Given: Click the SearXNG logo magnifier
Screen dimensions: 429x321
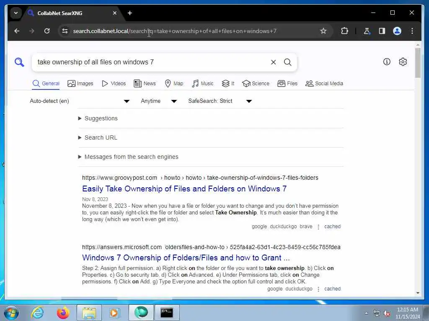Looking at the screenshot, I should click(19, 62).
